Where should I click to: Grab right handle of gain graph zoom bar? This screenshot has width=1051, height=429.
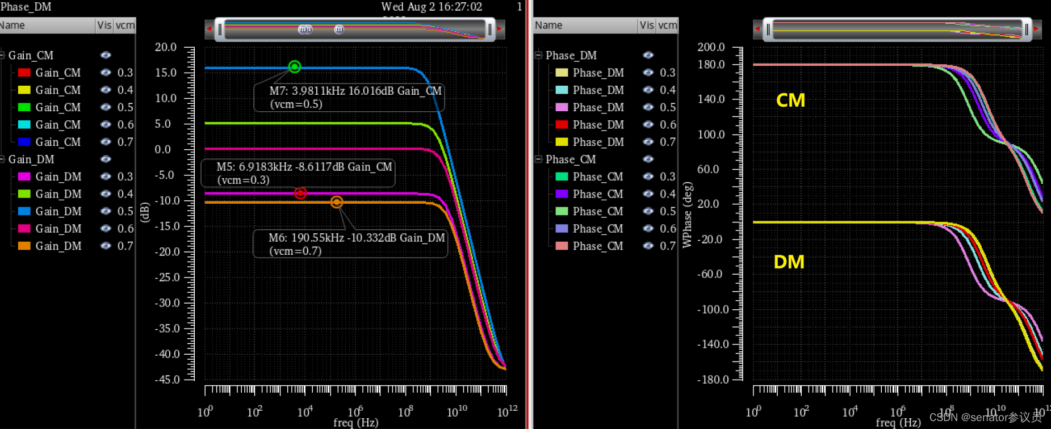[490, 29]
